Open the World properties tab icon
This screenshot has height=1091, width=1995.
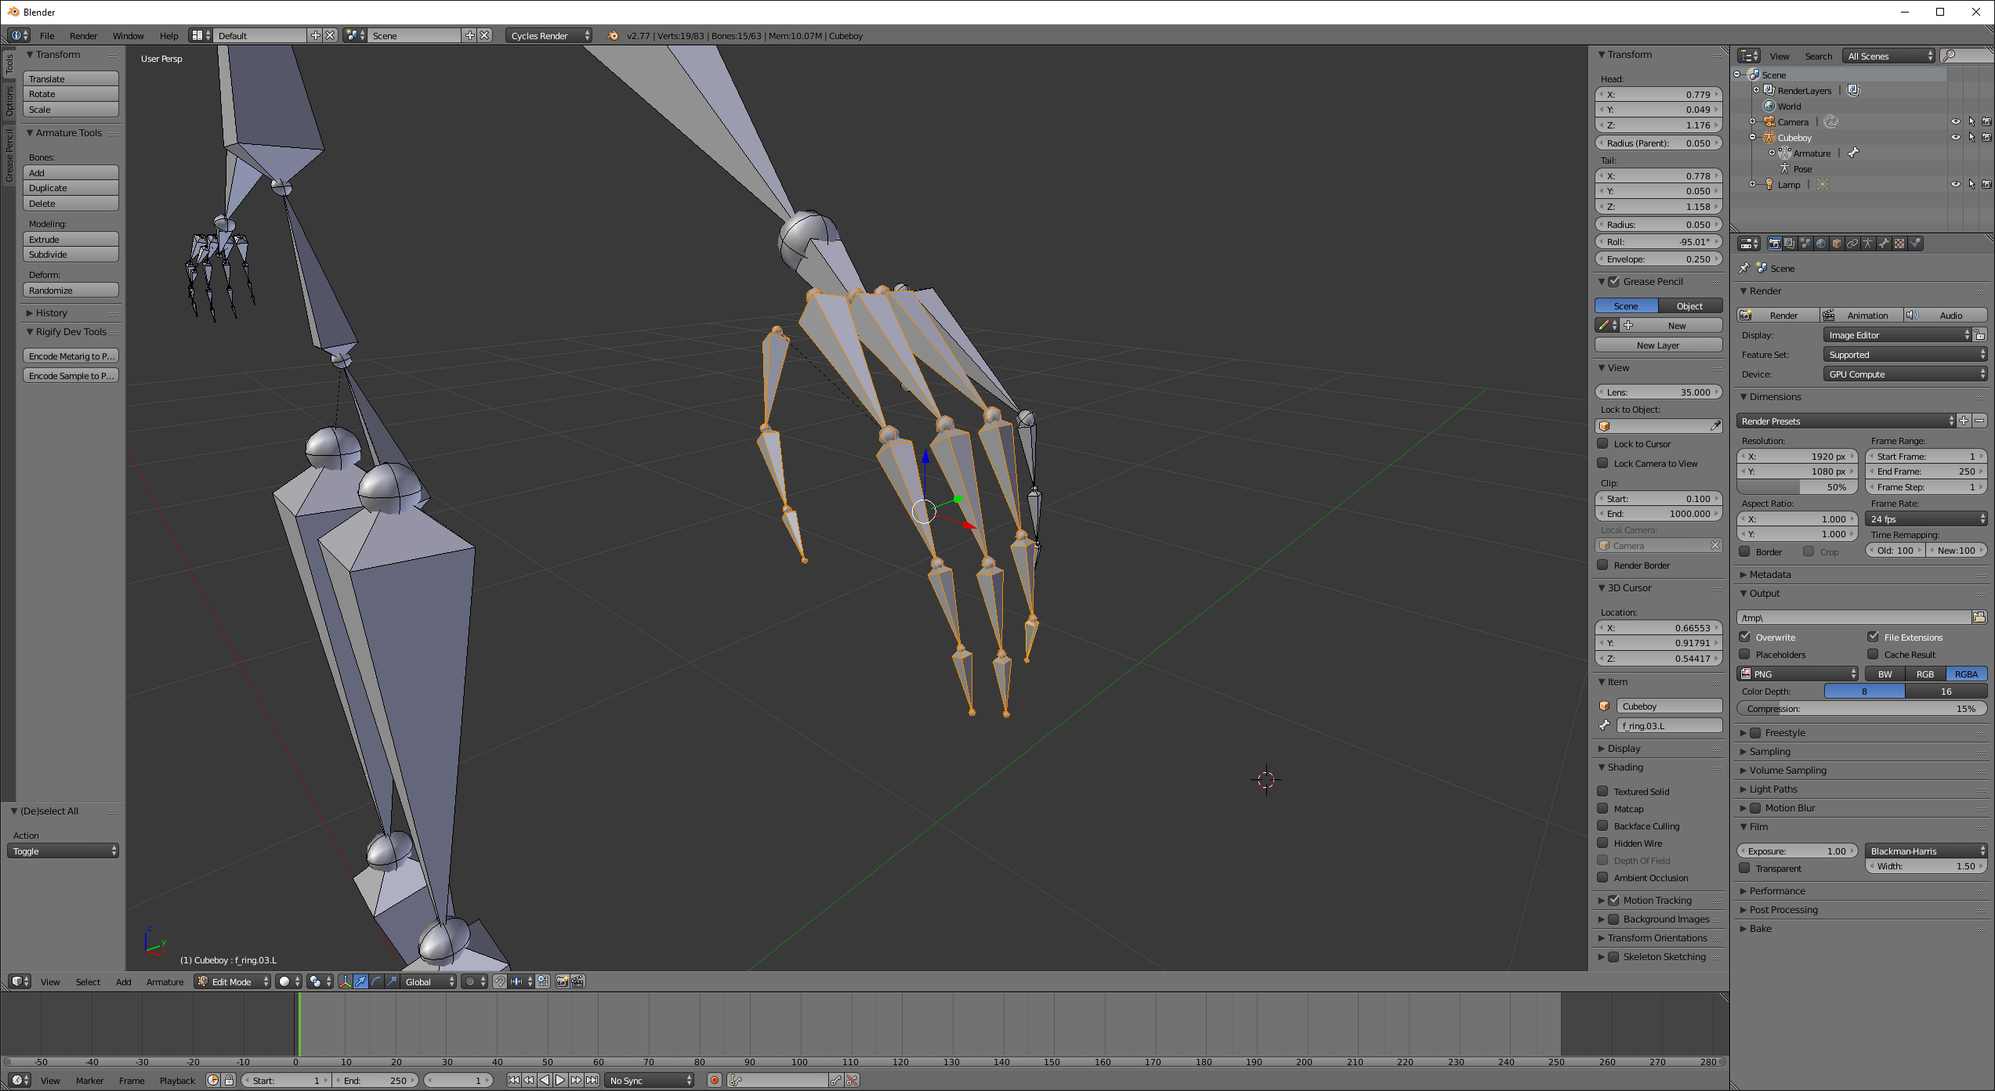[x=1821, y=244]
